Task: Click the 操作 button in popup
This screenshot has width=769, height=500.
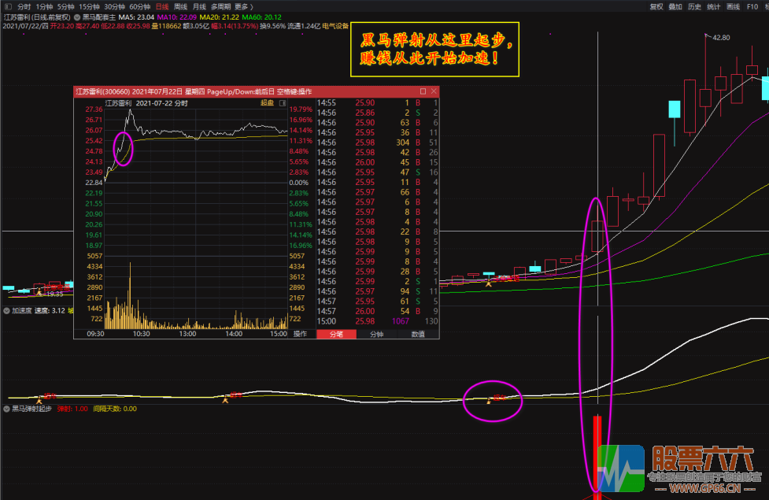Action: 300,334
